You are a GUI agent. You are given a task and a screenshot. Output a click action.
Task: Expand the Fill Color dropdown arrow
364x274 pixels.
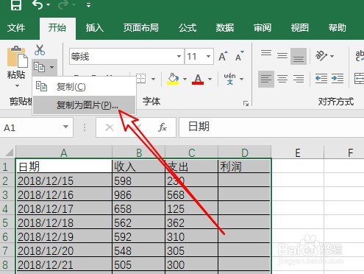[x=185, y=79]
